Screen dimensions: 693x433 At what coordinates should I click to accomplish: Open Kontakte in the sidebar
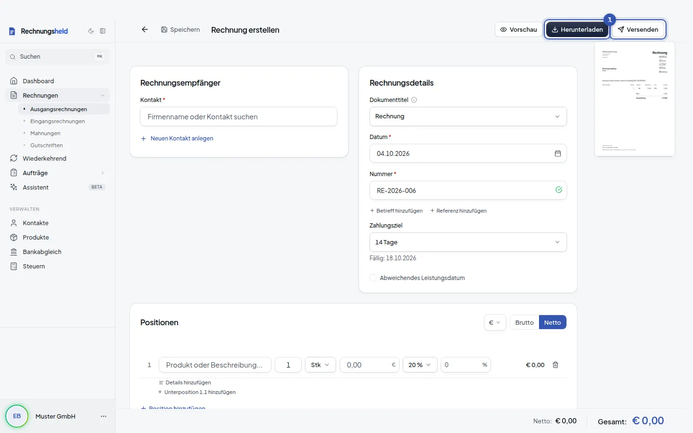pos(57,223)
